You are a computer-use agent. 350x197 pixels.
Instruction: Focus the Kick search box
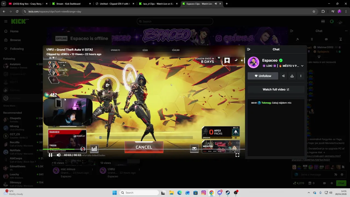pyautogui.click(x=175, y=21)
